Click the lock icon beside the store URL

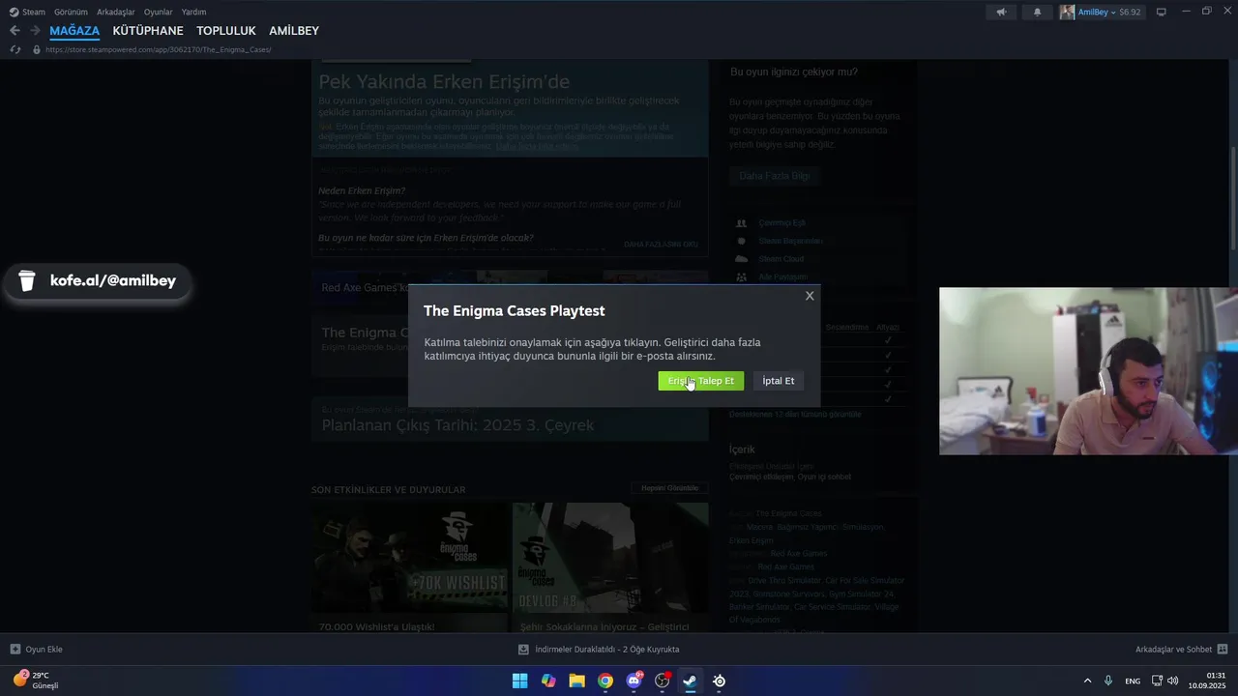[x=37, y=49]
